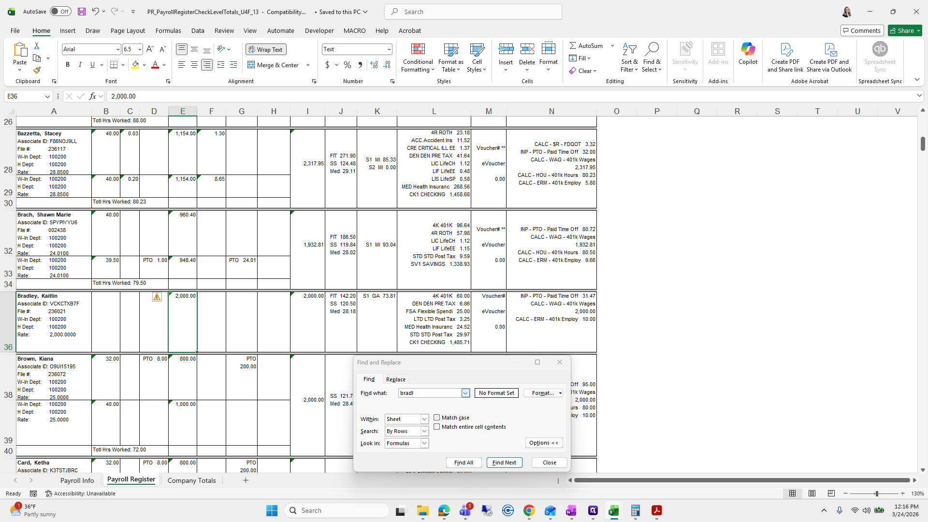
Task: Open the Look in dropdown
Action: (x=424, y=443)
